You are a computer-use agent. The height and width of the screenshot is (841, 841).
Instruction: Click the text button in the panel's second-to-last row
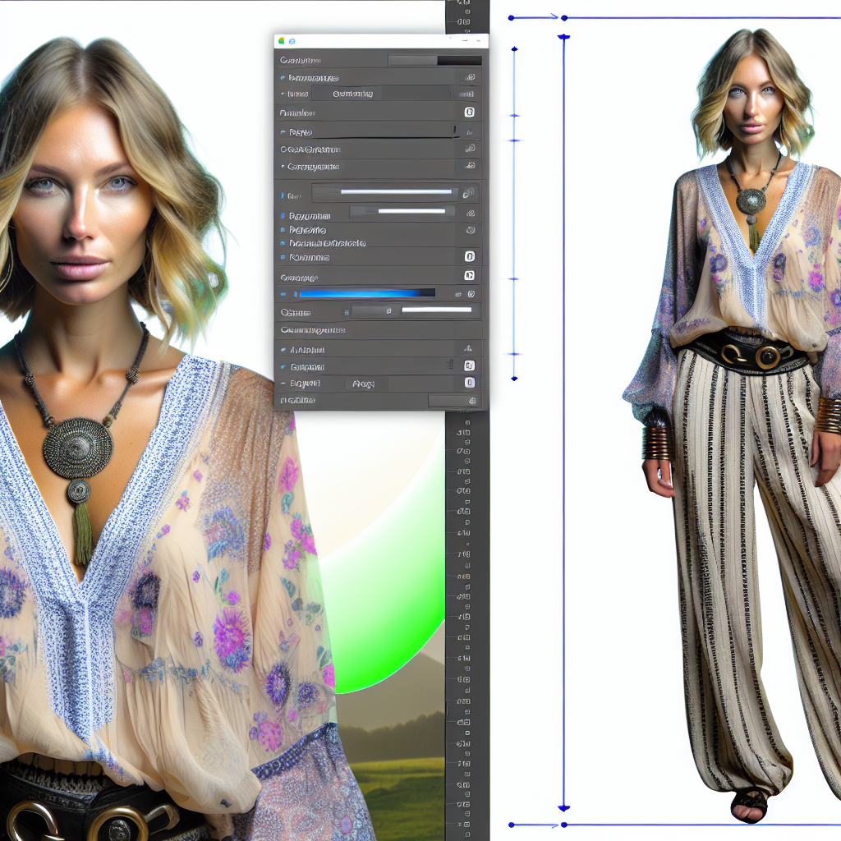(x=364, y=384)
